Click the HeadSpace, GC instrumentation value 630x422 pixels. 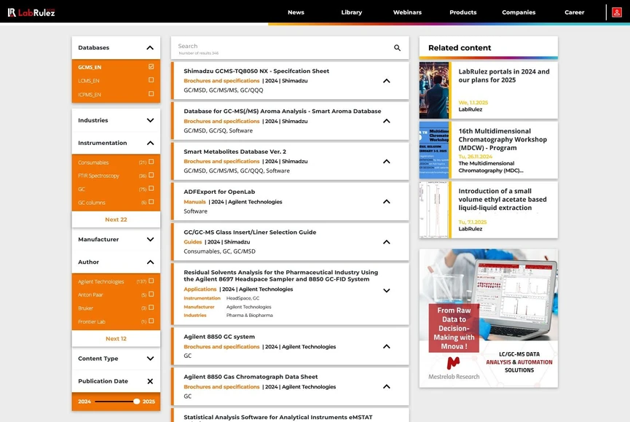point(243,298)
